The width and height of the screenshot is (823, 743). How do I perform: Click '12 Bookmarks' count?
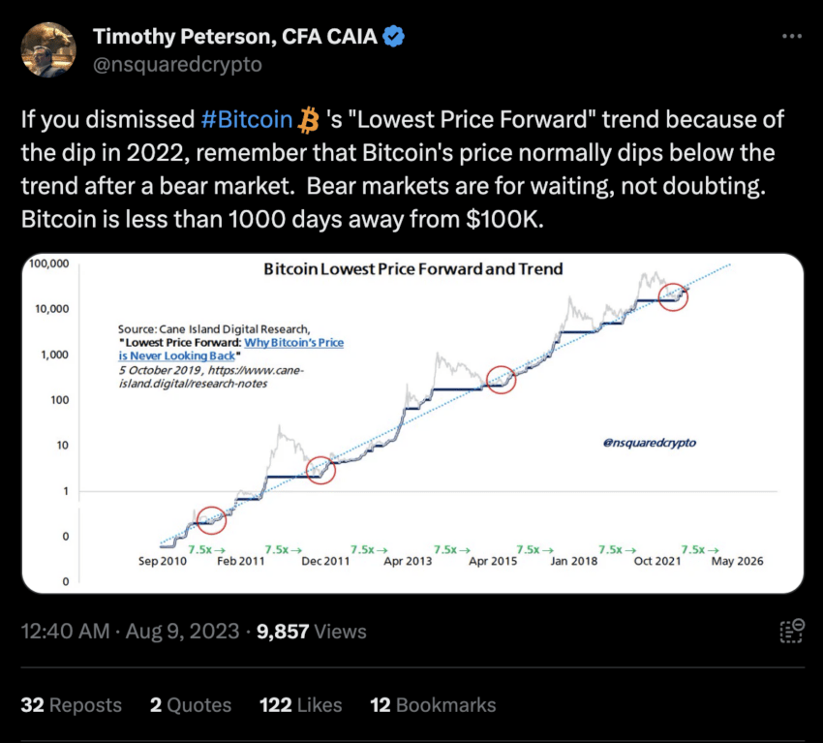[433, 704]
